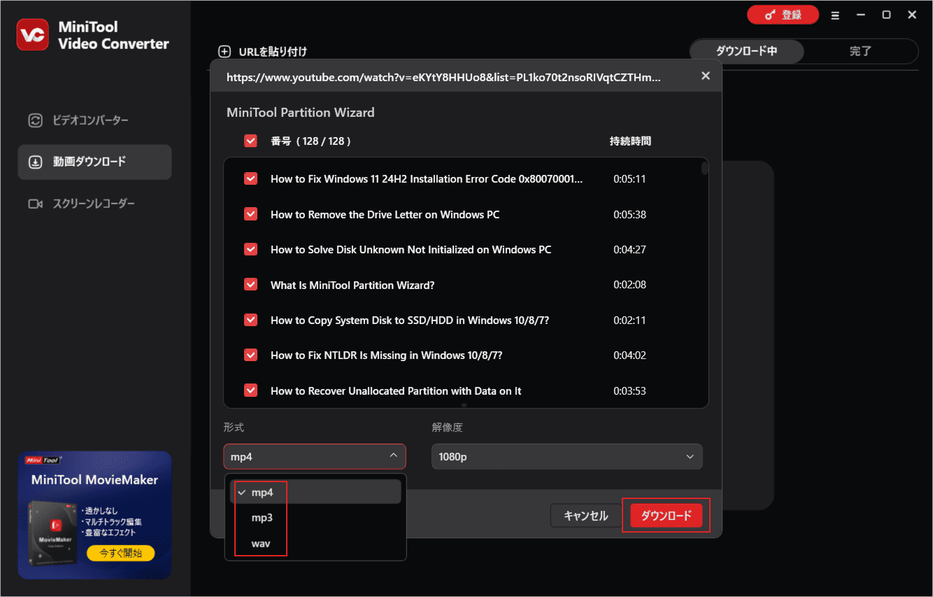933x597 pixels.
Task: Click the red ダウンロード button
Action: (666, 516)
